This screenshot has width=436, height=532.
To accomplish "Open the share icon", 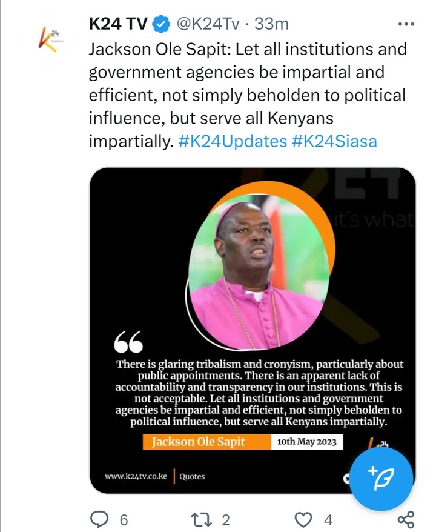I will coord(406,519).
